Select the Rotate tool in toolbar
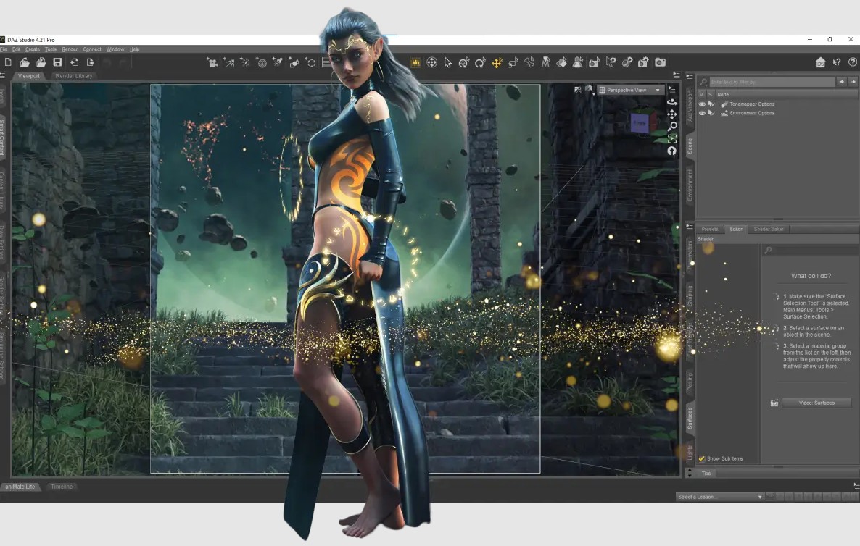Image resolution: width=860 pixels, height=546 pixels. pos(480,63)
